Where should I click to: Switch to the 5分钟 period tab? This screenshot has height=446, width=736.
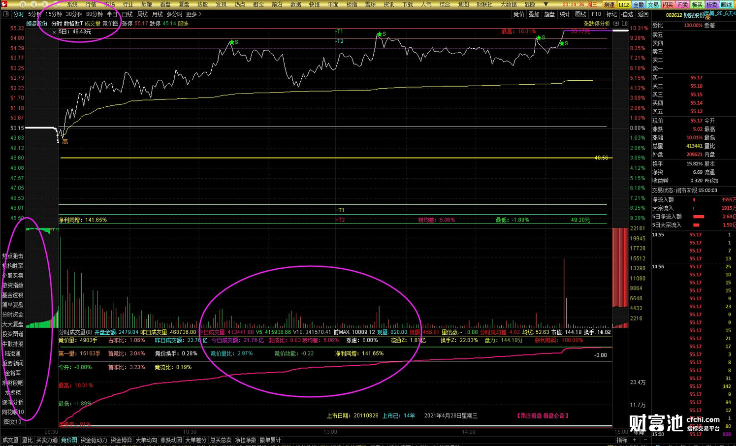(x=35, y=14)
